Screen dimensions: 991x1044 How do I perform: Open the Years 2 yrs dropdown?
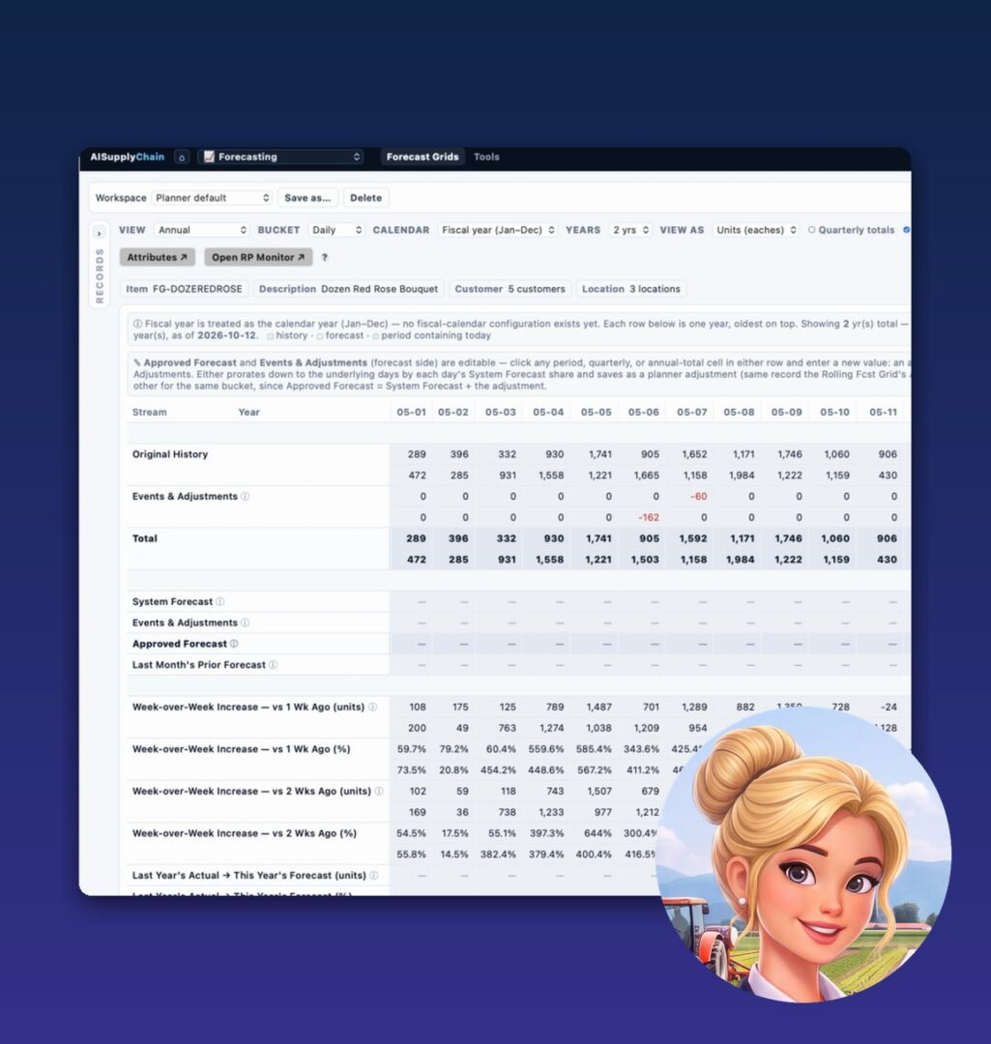tap(630, 230)
